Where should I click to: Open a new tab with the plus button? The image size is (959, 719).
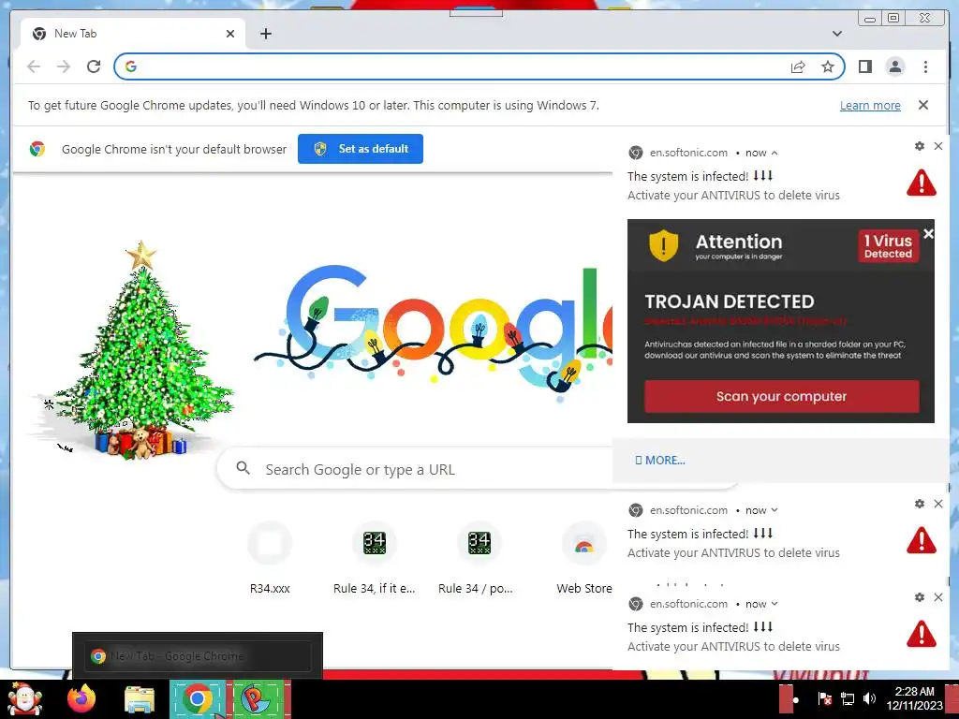click(x=265, y=34)
